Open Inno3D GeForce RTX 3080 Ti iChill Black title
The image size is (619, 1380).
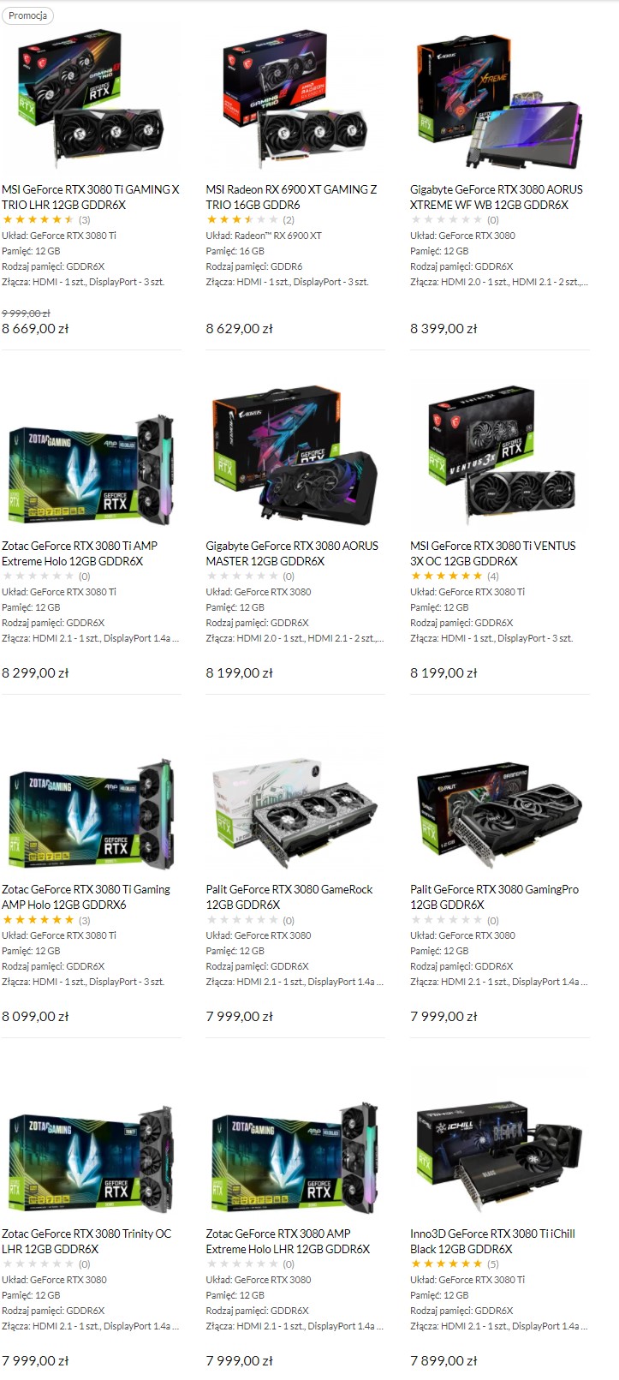[492, 1241]
